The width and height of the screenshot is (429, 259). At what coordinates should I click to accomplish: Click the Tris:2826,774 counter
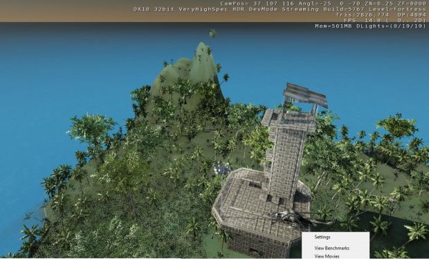[x=363, y=15]
